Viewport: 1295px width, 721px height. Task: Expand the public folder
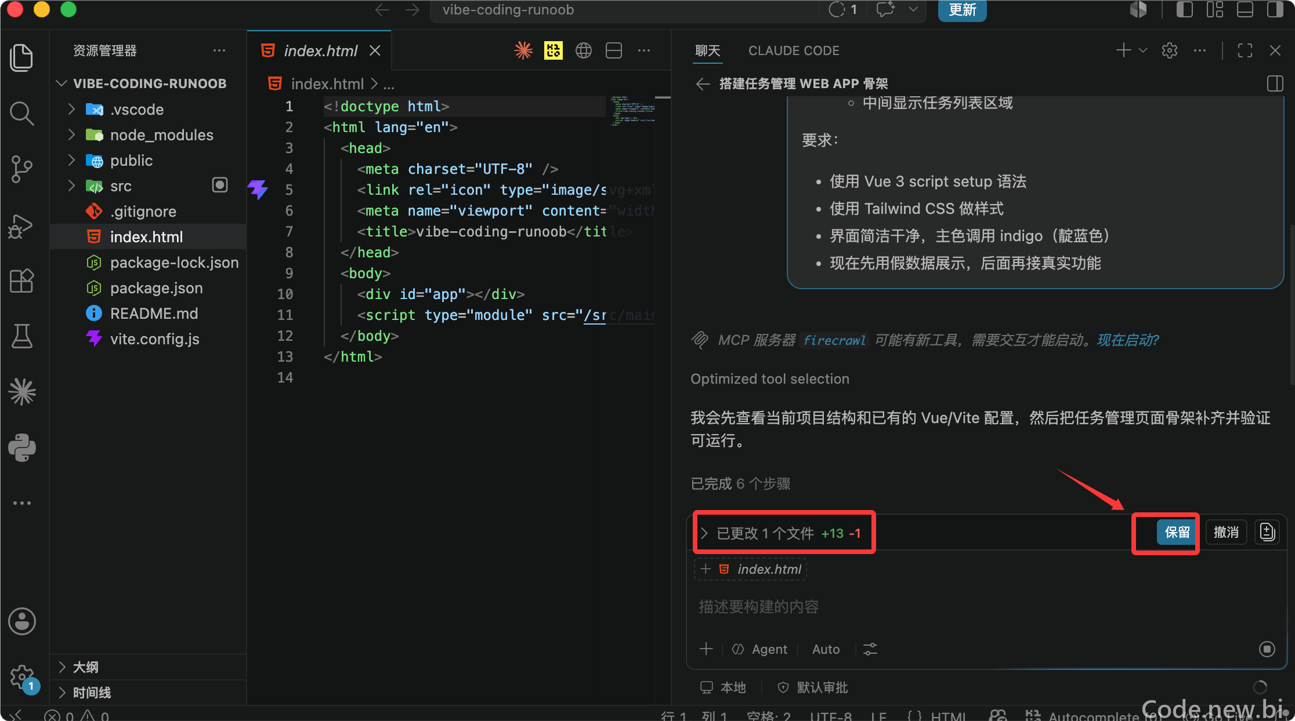click(x=71, y=160)
